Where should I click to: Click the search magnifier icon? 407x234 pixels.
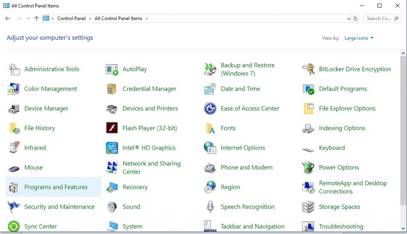[396, 18]
